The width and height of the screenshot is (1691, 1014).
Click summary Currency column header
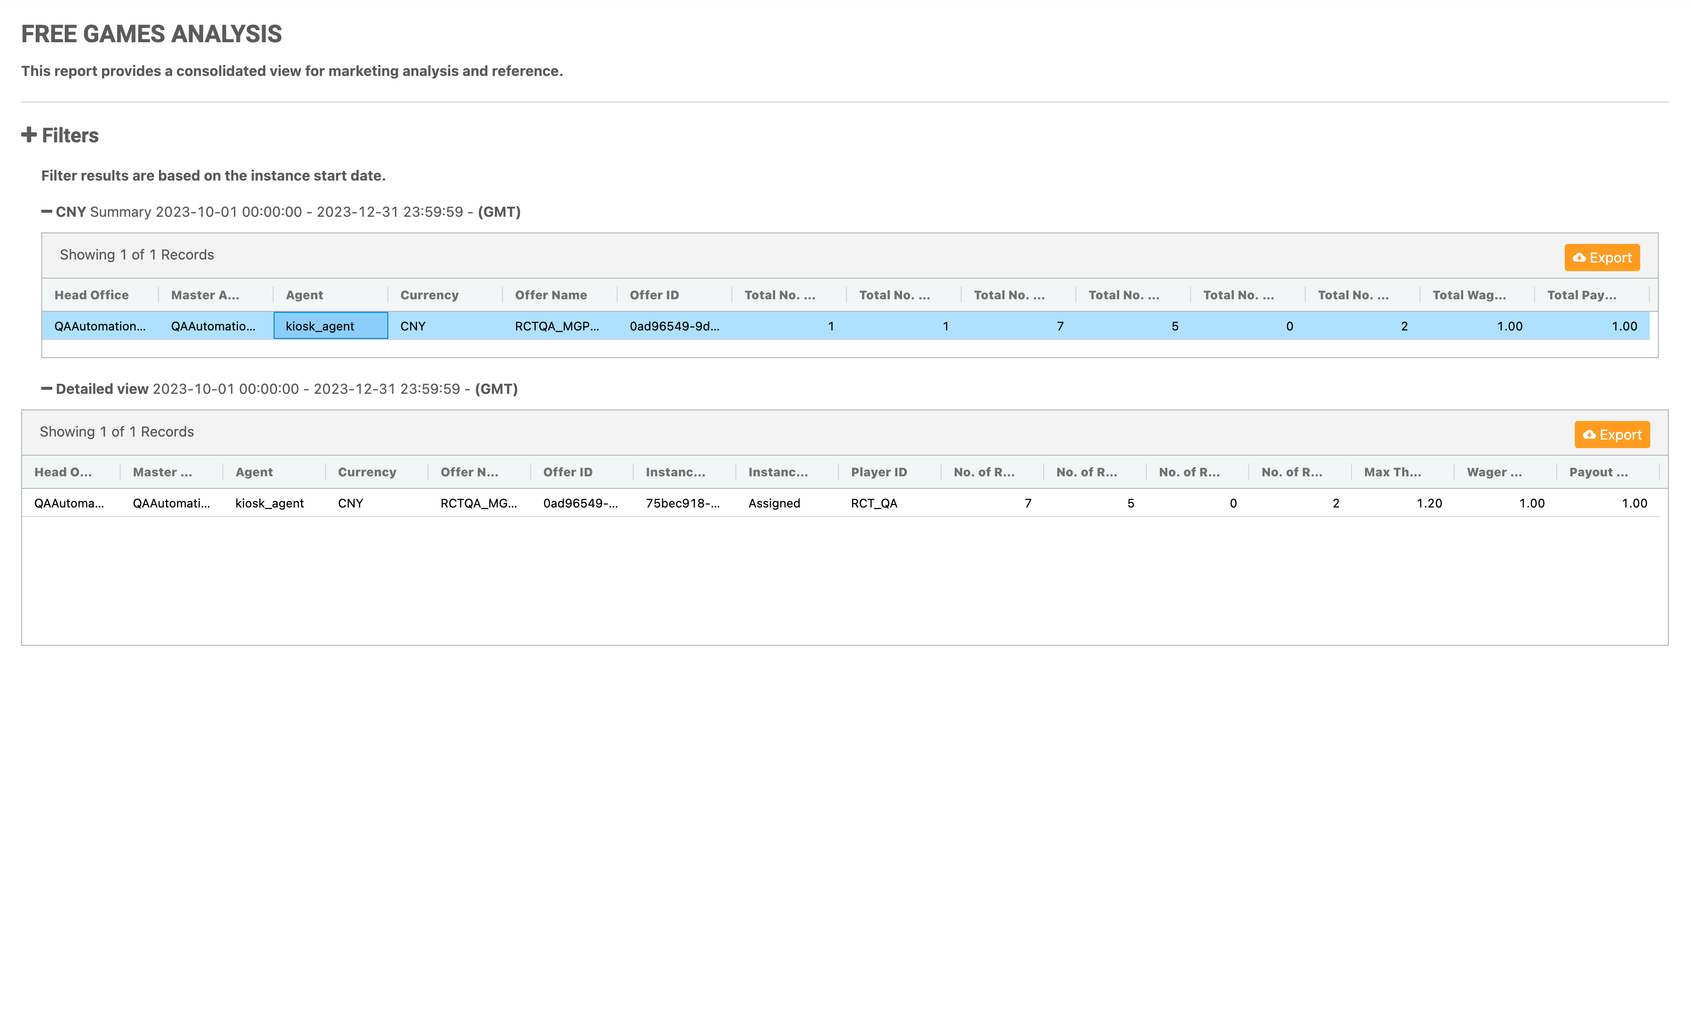coord(429,295)
